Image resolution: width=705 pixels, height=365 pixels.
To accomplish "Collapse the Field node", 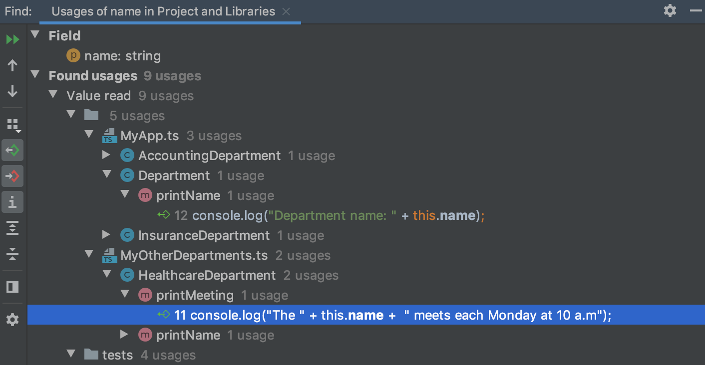I will (x=34, y=35).
